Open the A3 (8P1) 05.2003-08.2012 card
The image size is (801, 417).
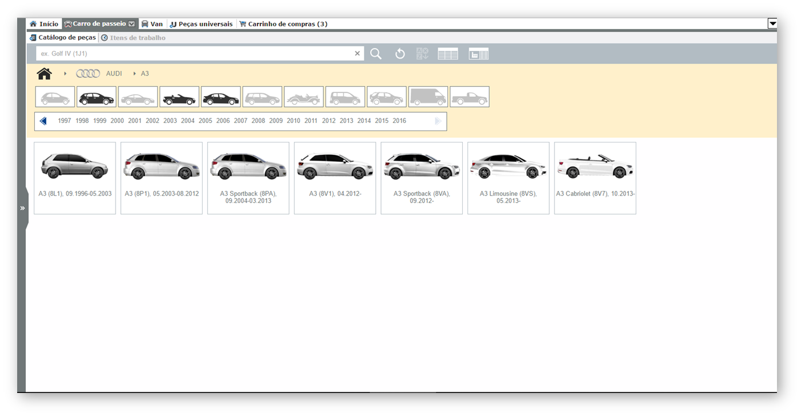pyautogui.click(x=162, y=178)
